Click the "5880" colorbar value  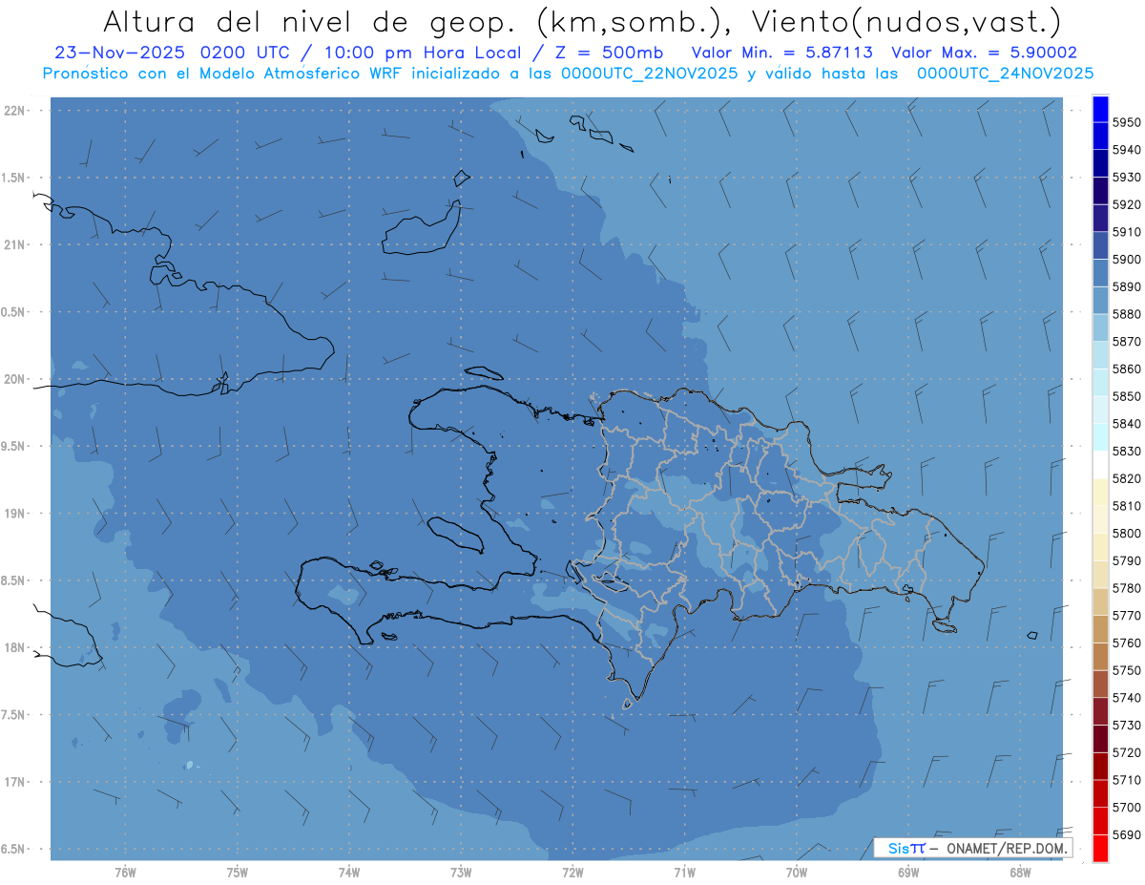(1126, 314)
